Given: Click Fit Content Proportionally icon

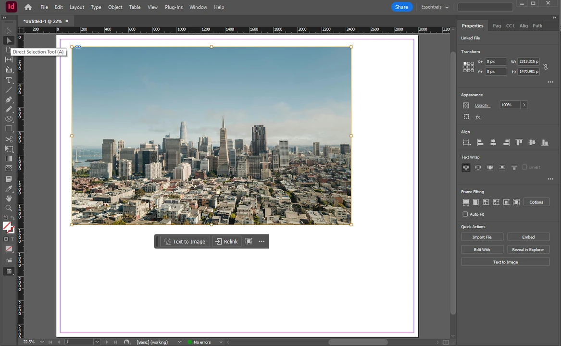Looking at the screenshot, I should 476,202.
